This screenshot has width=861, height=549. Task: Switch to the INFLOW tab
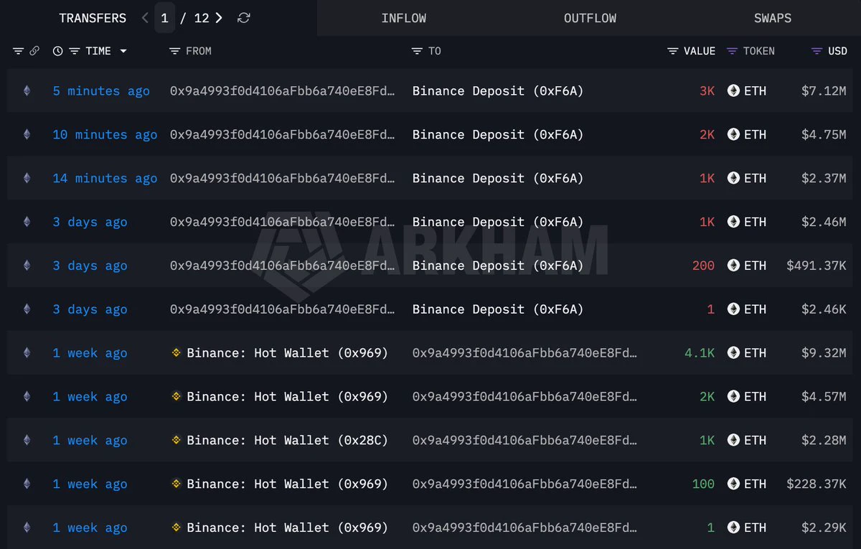[x=404, y=18]
